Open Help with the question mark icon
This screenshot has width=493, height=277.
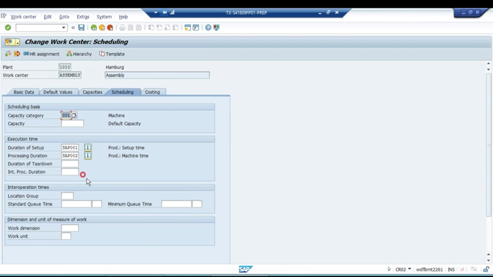pos(208,28)
